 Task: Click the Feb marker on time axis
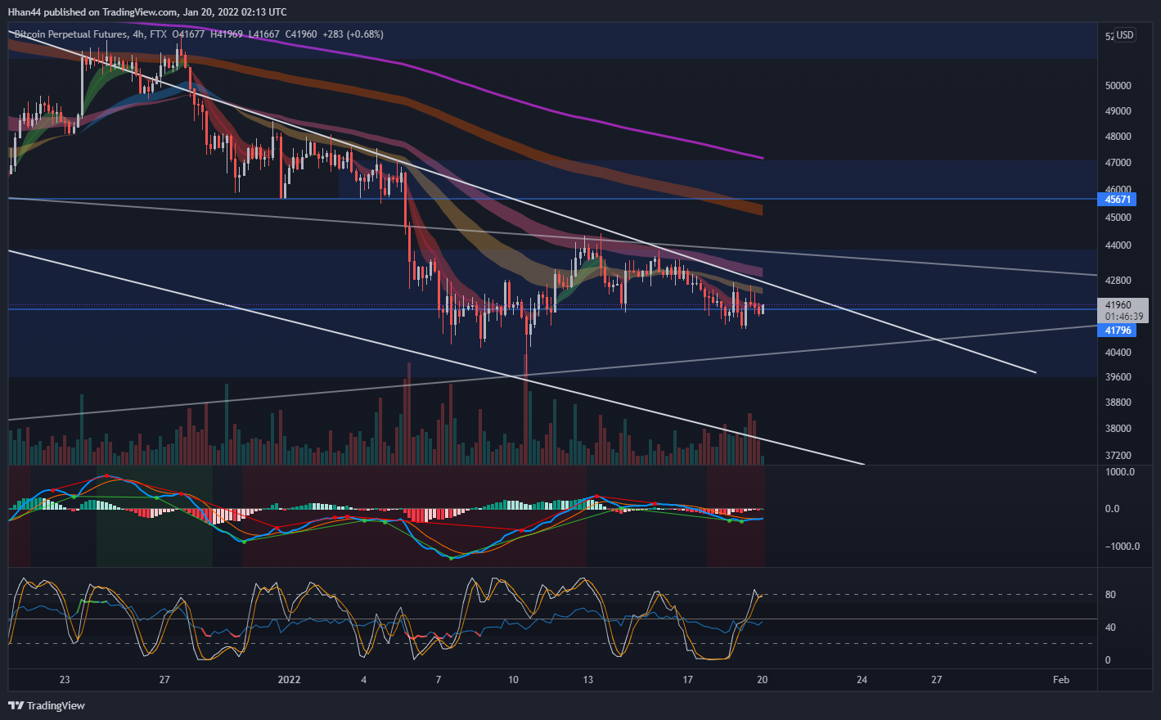1061,680
